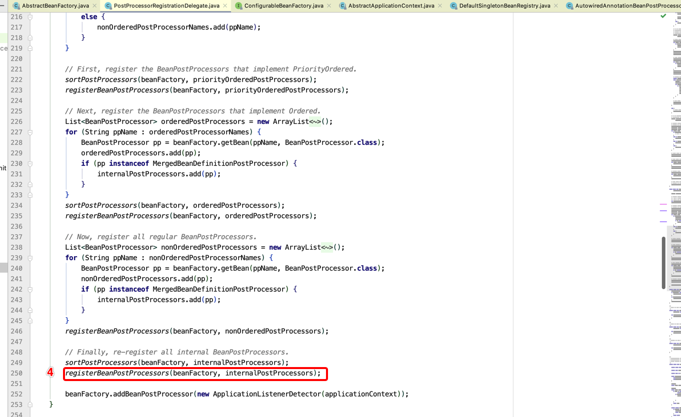Open the ConfigurableBeanFactory.java tab
Image resolution: width=681 pixels, height=417 pixels.
[x=283, y=5]
